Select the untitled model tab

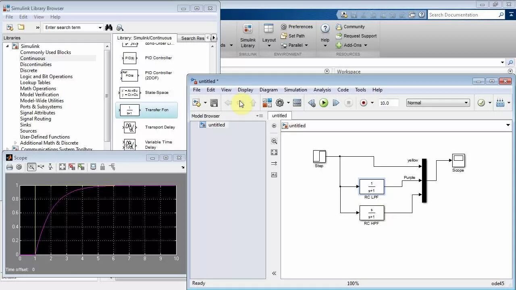click(279, 116)
